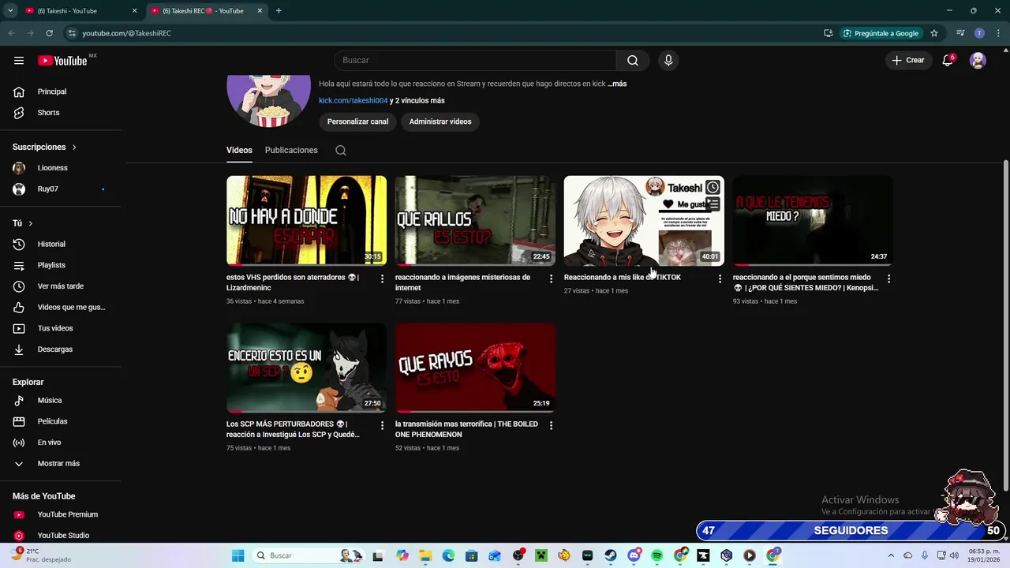Expand the channel description with ...más
The height and width of the screenshot is (568, 1010).
coord(617,84)
